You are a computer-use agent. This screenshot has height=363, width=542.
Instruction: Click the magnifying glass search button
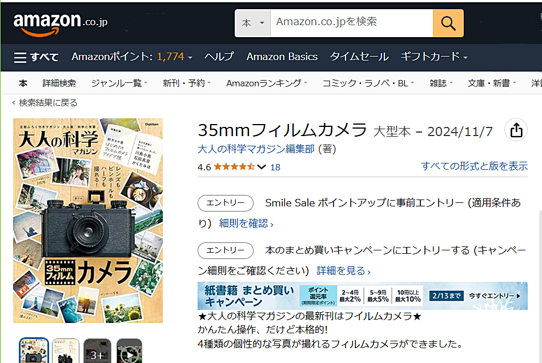[448, 23]
